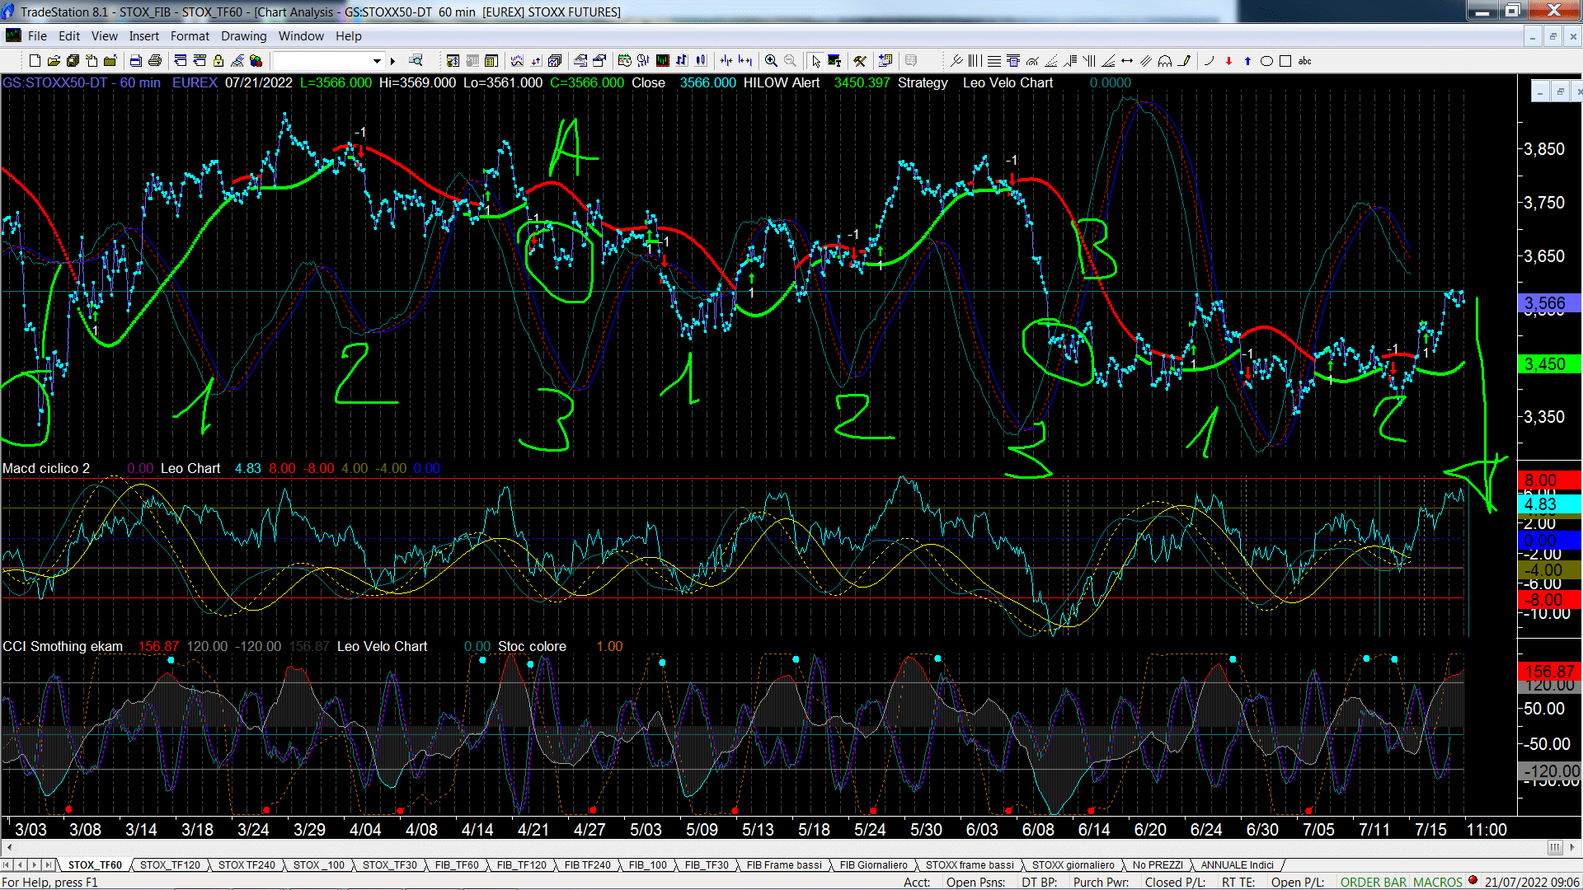Open the Format menu
Viewport: 1583px width, 890px height.
point(190,36)
